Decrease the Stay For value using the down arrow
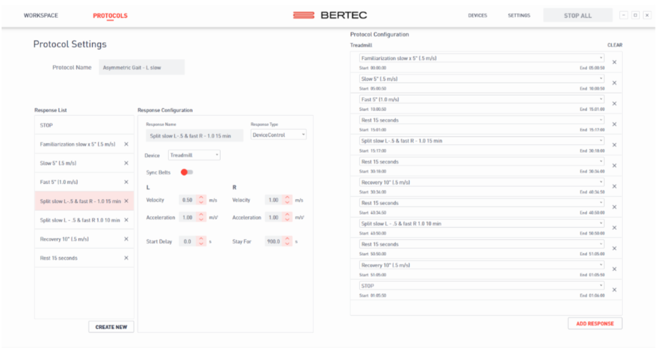 (x=287, y=243)
